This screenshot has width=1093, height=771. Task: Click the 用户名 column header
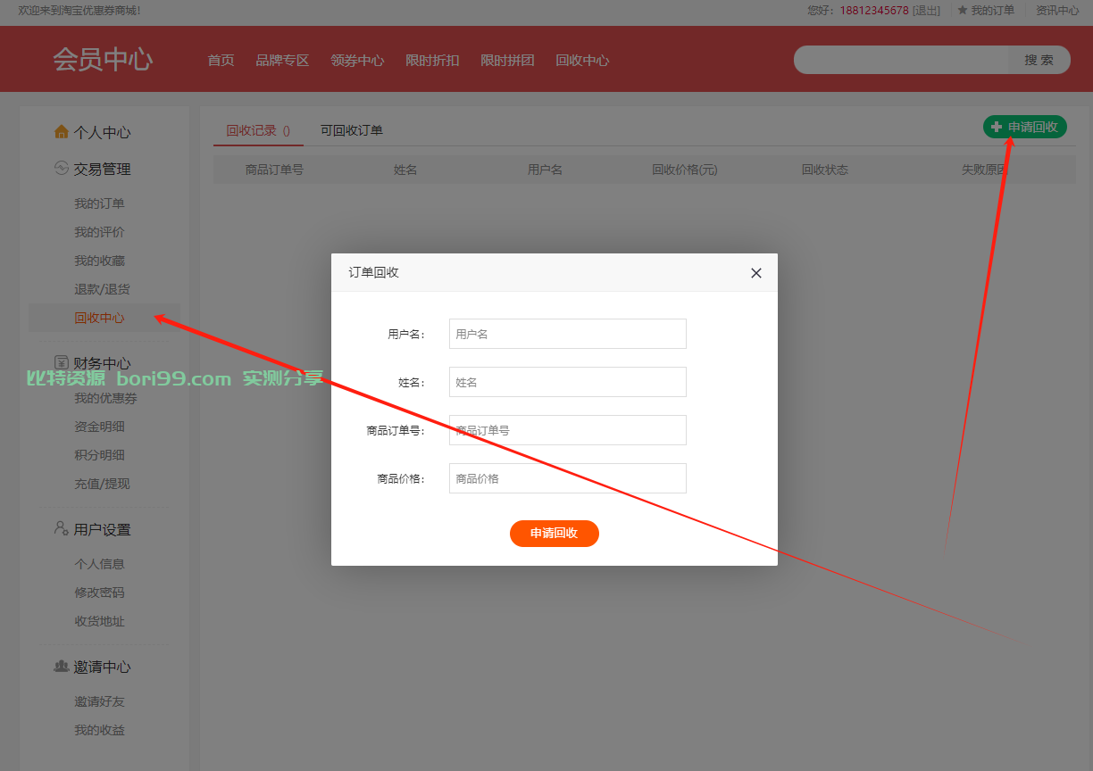coord(545,170)
